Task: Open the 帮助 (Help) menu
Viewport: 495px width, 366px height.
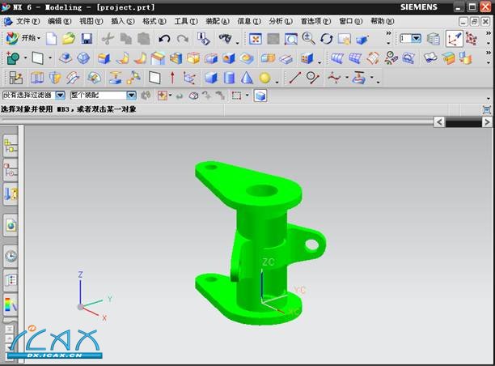Action: click(x=383, y=21)
